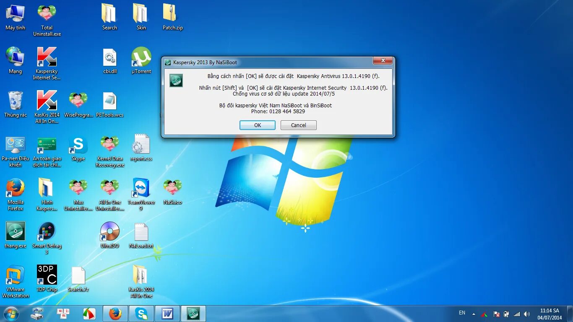Select the WiseProgra... desktop icon

(78, 105)
